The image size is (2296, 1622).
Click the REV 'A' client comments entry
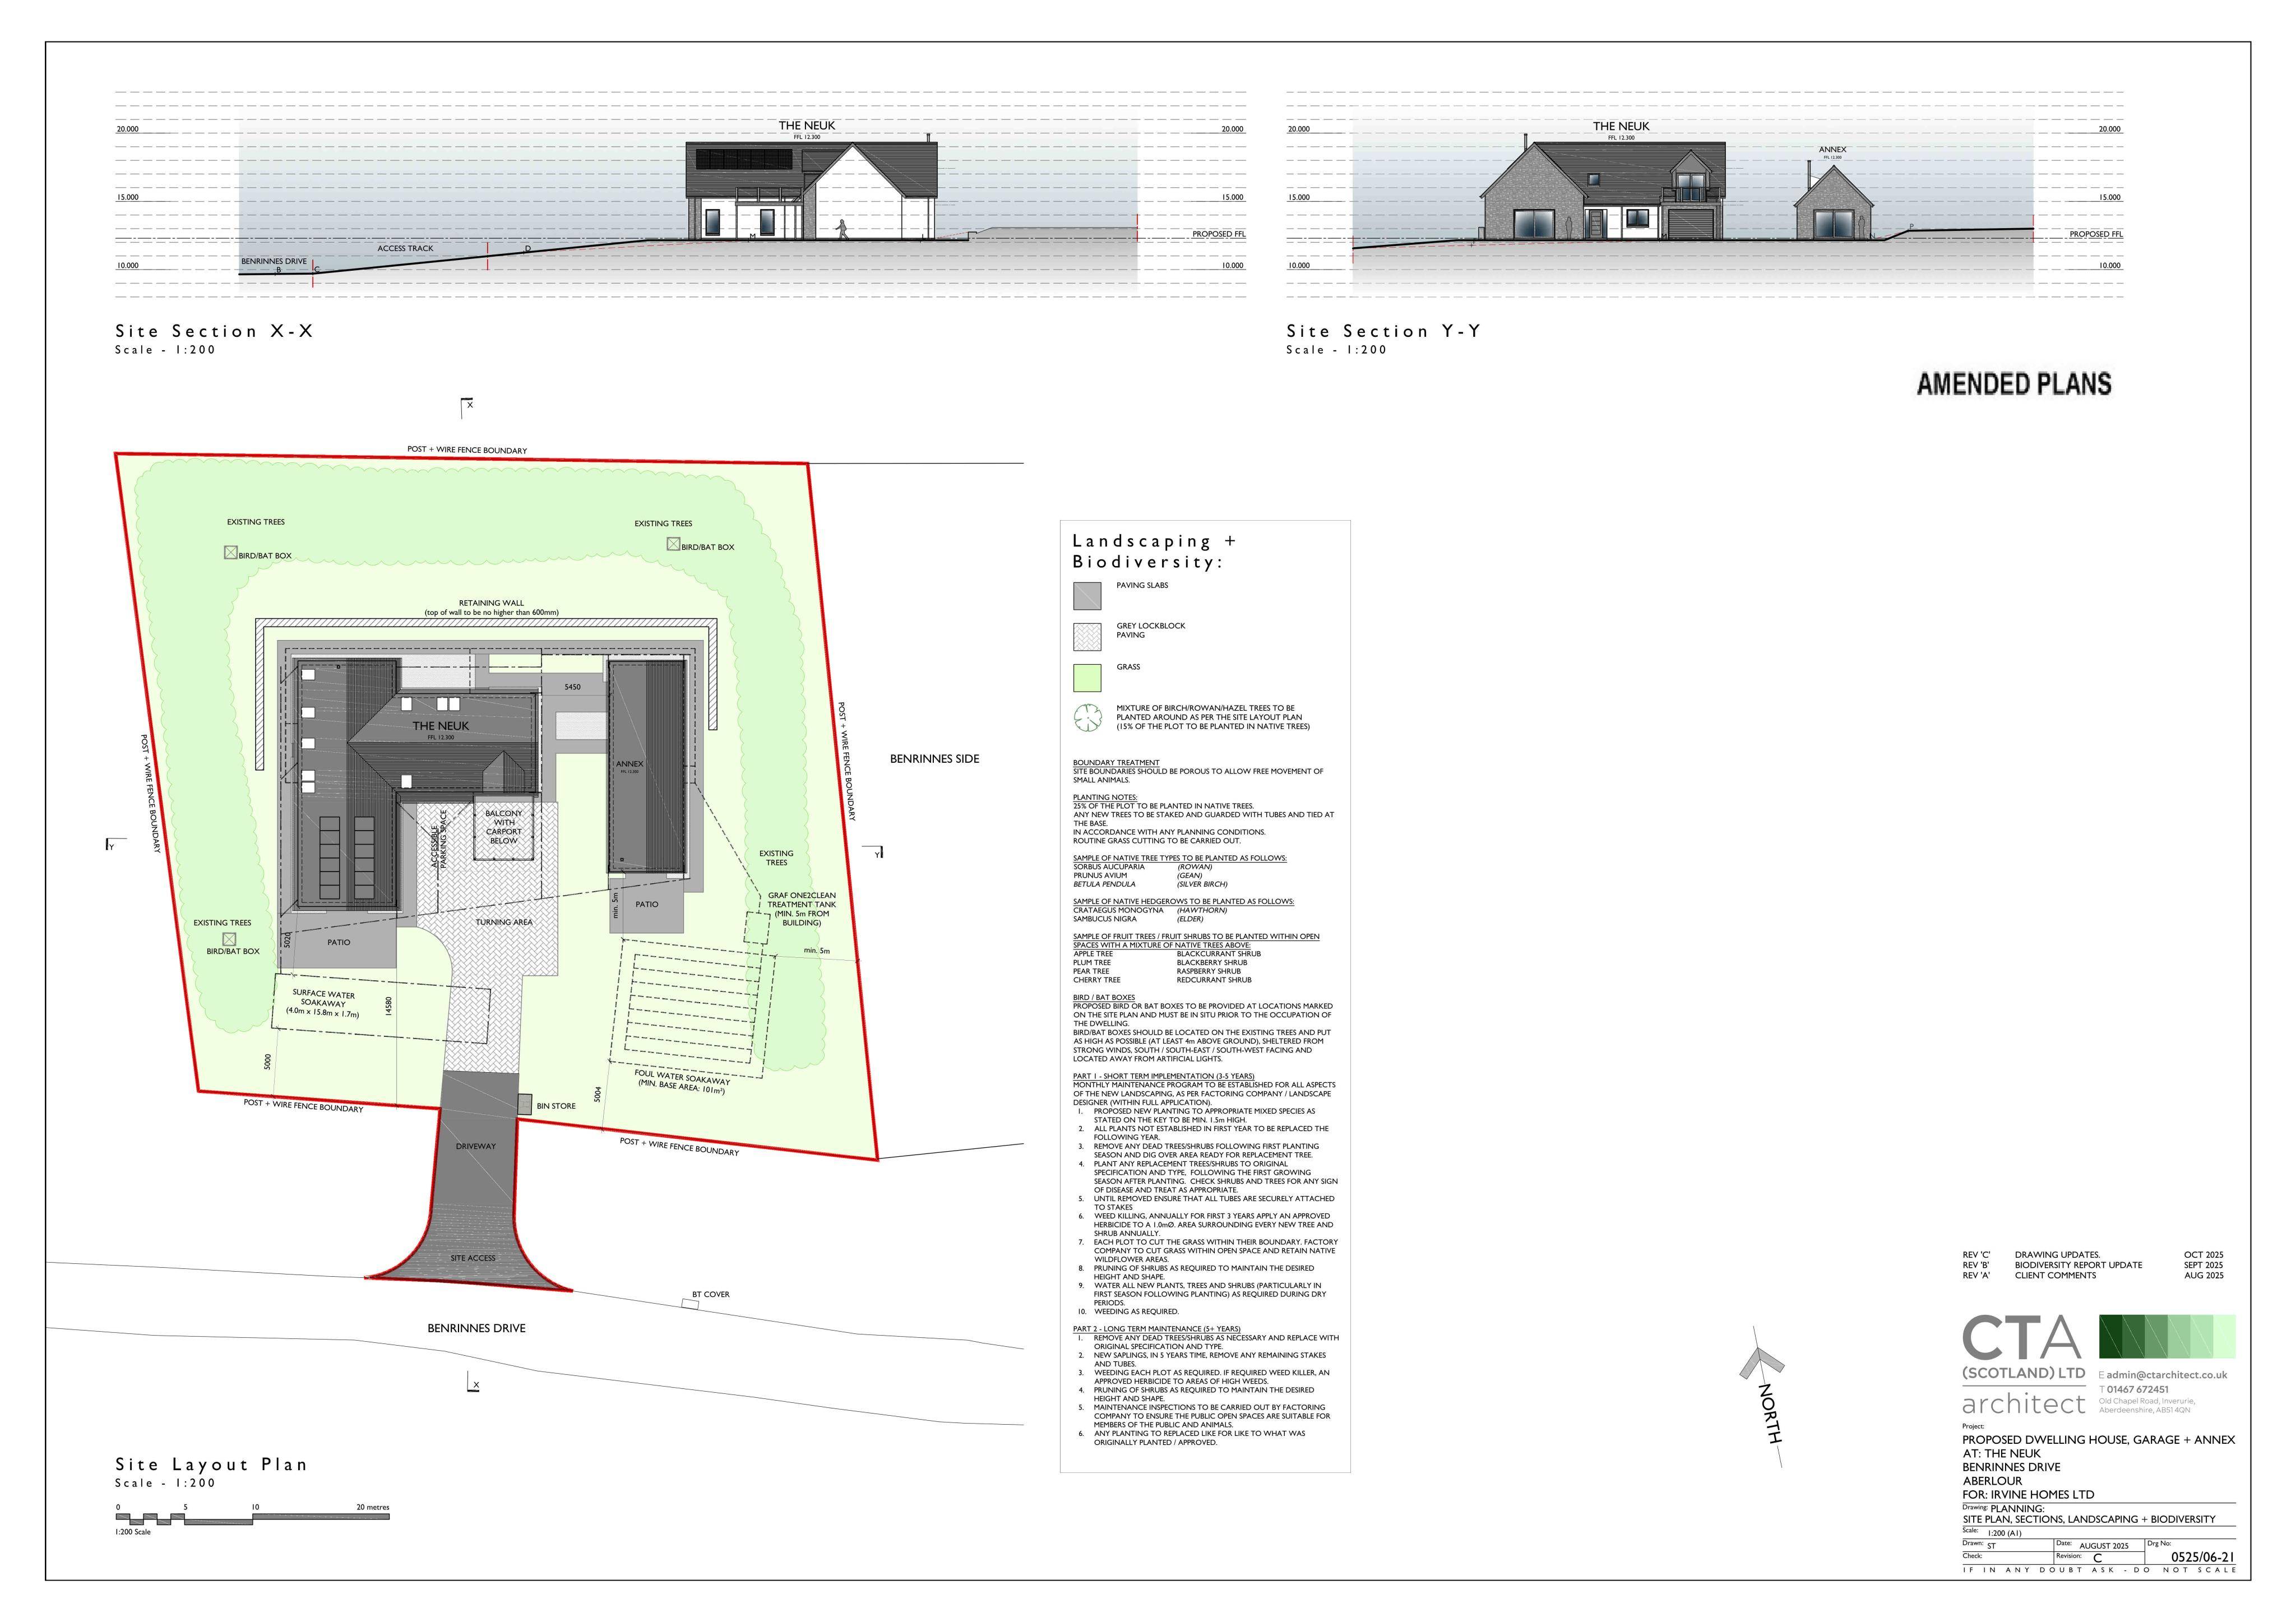[2093, 1275]
